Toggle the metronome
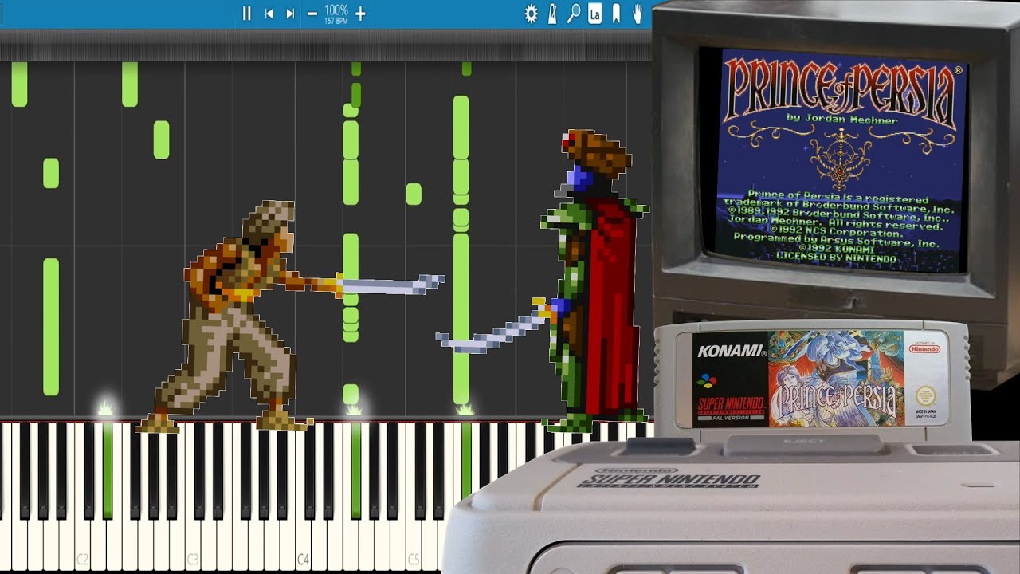 (x=552, y=14)
